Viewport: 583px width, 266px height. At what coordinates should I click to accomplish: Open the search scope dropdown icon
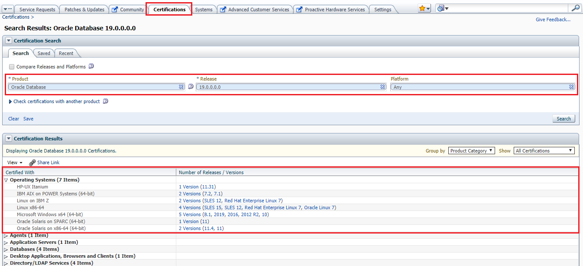pyautogui.click(x=443, y=9)
